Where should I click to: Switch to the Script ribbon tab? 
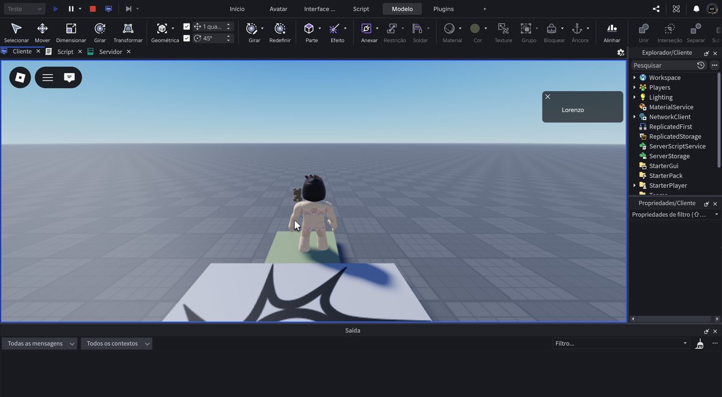[361, 9]
